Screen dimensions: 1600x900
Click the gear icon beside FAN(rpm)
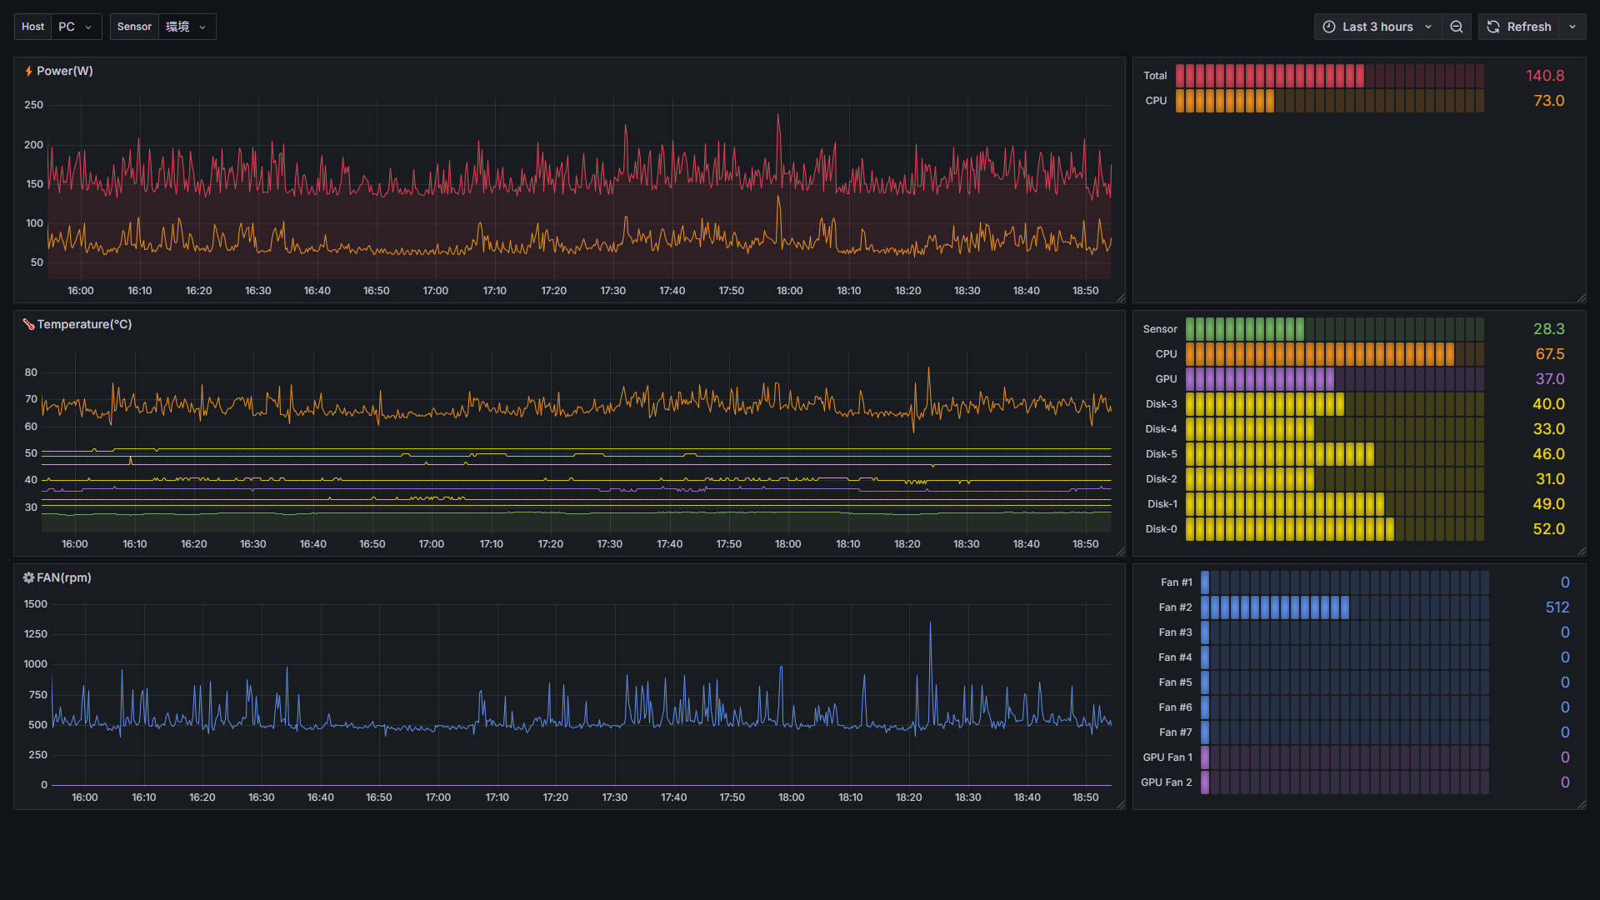click(x=28, y=577)
